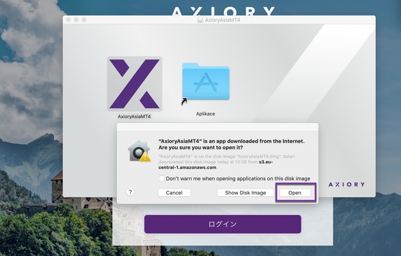Click the AXIORY header logo at top
The image size is (401, 256).
(x=223, y=11)
